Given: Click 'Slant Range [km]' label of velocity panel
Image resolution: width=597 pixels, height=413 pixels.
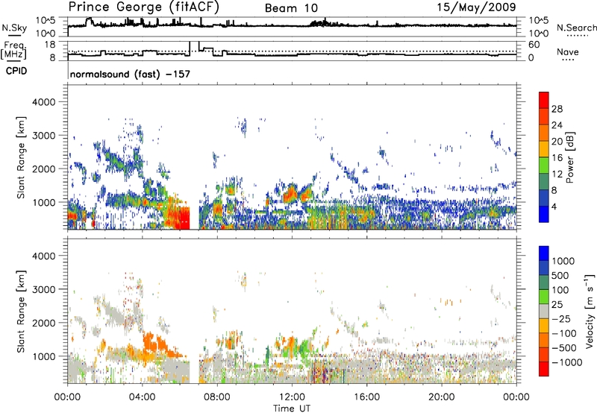Looking at the screenshot, I should [x=21, y=311].
